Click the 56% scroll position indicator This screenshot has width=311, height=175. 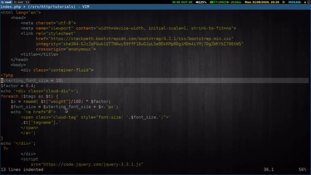click(x=302, y=170)
